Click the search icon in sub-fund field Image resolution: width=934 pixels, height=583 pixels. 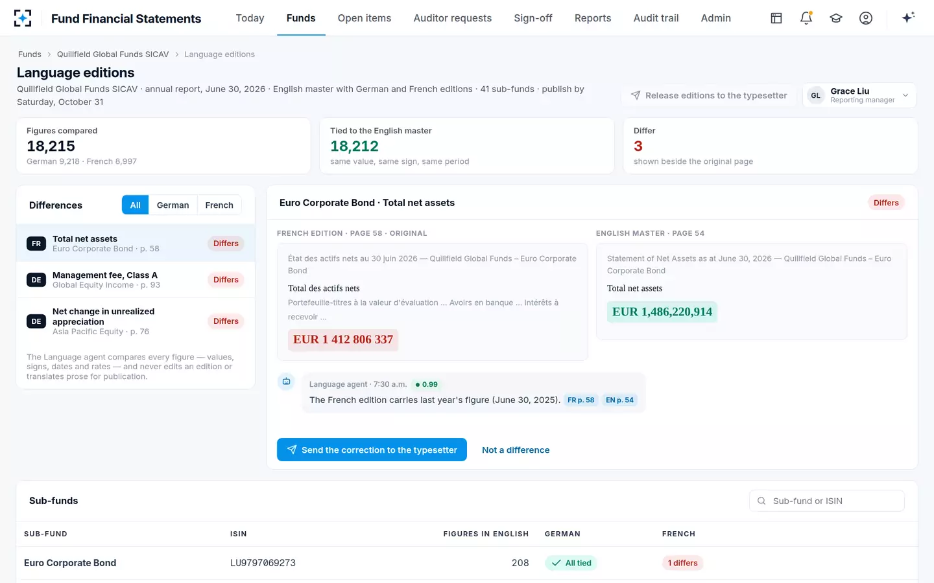click(x=761, y=501)
